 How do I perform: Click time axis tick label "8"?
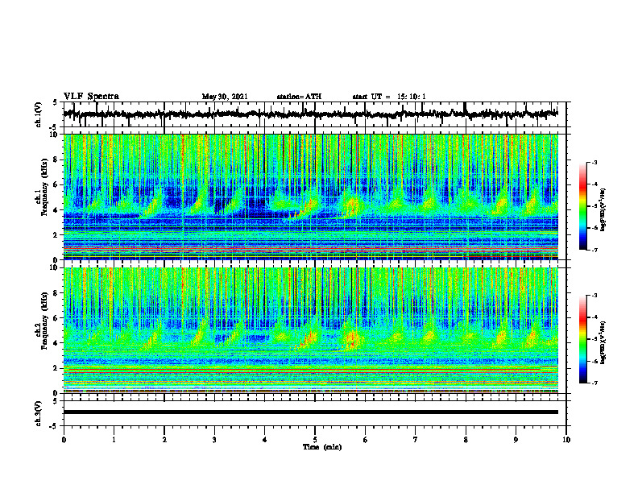pos(466,440)
